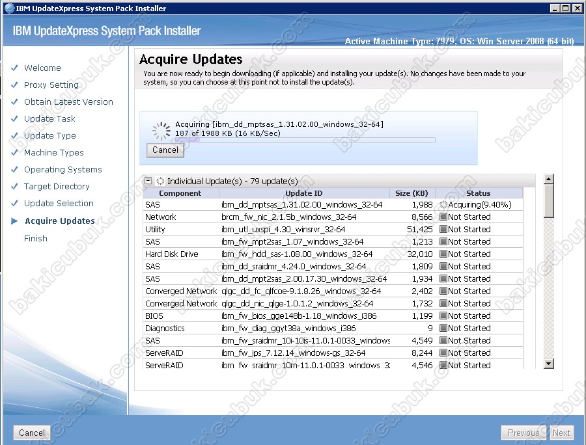586x445 pixels.
Task: Click the status icon for ibm_dd_mpt2sas row
Action: pos(443,278)
